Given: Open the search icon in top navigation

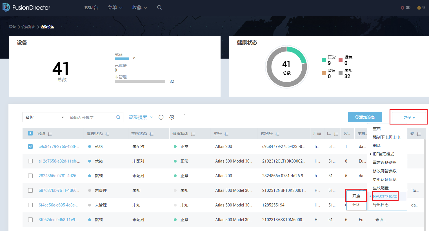Looking at the screenshot, I should click(160, 8).
